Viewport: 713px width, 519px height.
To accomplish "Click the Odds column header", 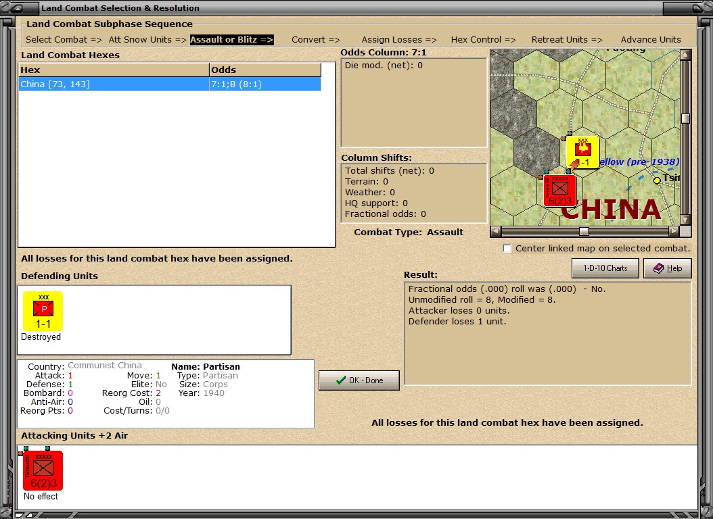I will (265, 70).
